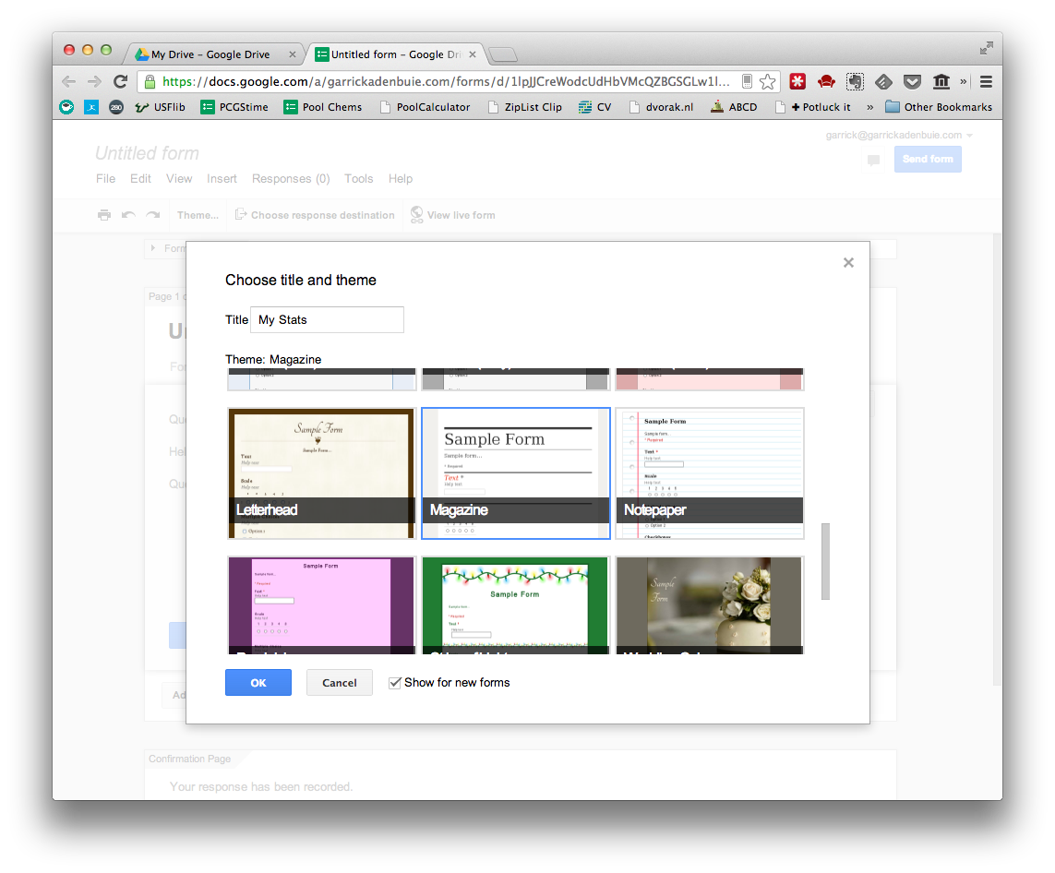Click the Theme... toolbar button
The width and height of the screenshot is (1055, 873).
(x=198, y=215)
